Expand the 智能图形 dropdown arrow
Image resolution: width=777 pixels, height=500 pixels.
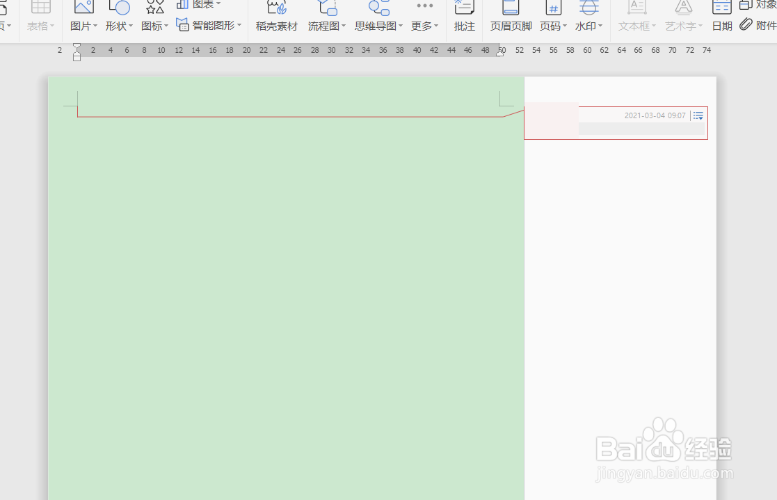pyautogui.click(x=239, y=25)
